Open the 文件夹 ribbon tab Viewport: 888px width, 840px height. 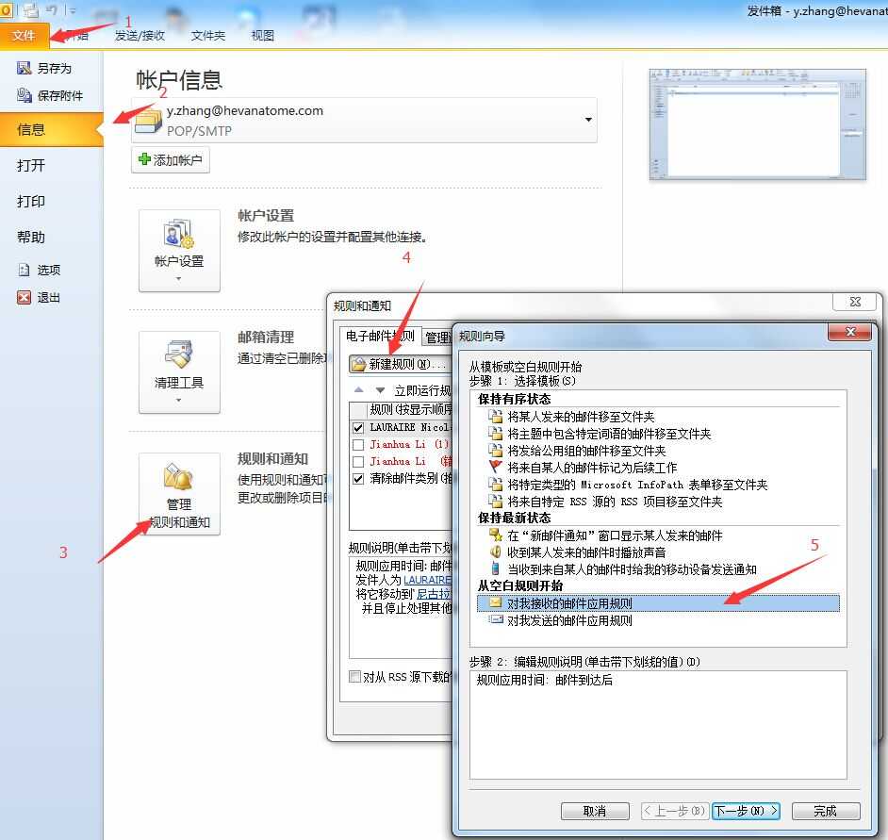click(x=207, y=36)
